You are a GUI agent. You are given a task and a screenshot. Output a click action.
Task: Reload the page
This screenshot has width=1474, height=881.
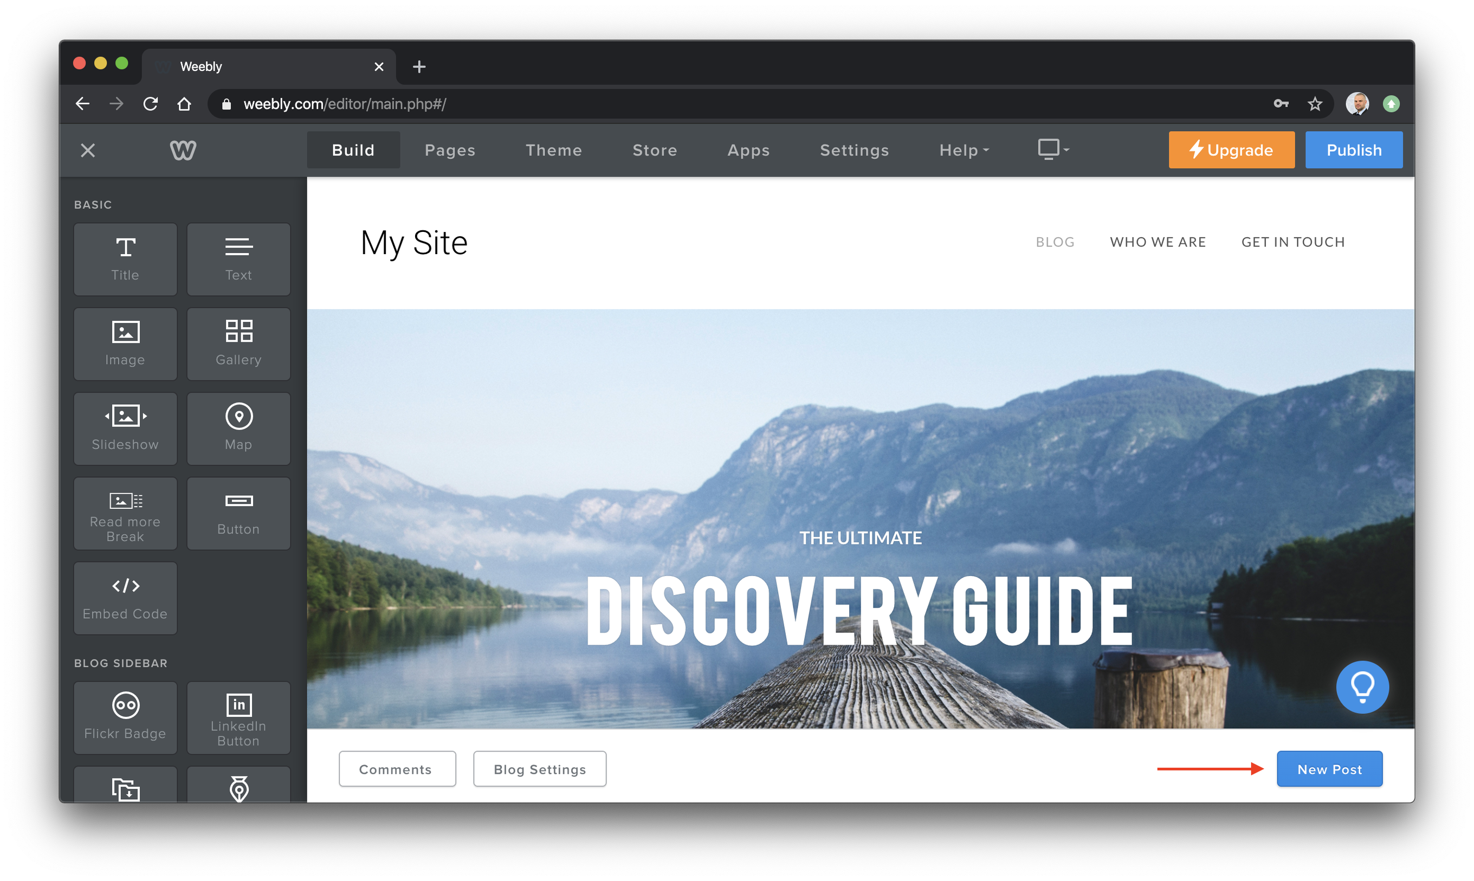[x=150, y=104]
